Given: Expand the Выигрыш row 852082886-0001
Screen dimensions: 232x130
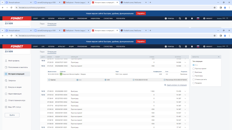Looking at the screenshot, I should tap(185, 91).
